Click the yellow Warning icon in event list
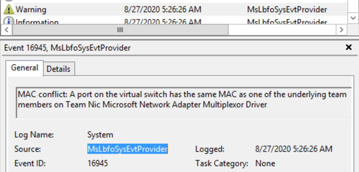Viewport: 359px width, 172px height. point(8,9)
